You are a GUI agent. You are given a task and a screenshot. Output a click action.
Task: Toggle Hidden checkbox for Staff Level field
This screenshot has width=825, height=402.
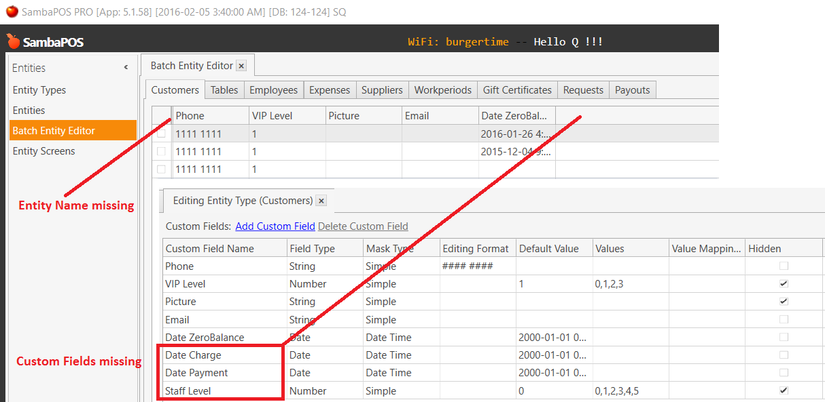[x=784, y=391]
